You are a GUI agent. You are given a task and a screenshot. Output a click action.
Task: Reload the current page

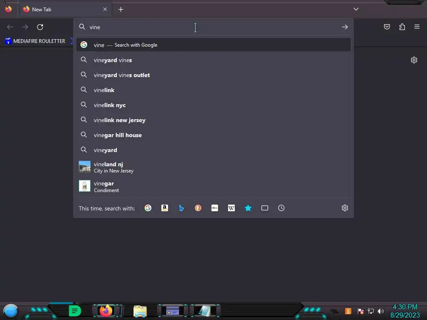coord(40,27)
